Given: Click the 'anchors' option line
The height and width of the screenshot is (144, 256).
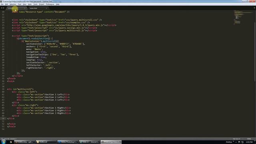Looking at the screenshot, I should 49,46.
